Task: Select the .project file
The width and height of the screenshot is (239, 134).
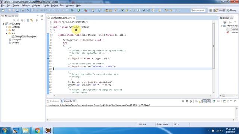Action: tap(16, 43)
